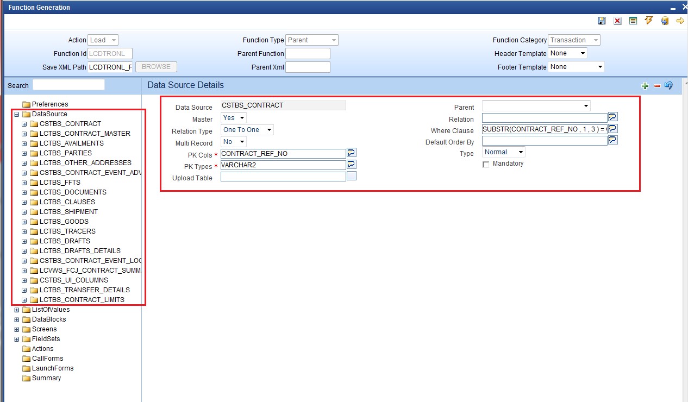The width and height of the screenshot is (688, 402).
Task: Expand the Screens node
Action: (17, 329)
